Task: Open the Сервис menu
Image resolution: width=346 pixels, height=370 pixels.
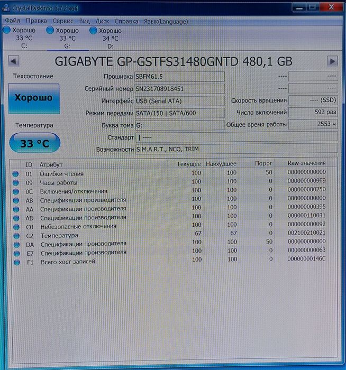Action: click(x=63, y=21)
